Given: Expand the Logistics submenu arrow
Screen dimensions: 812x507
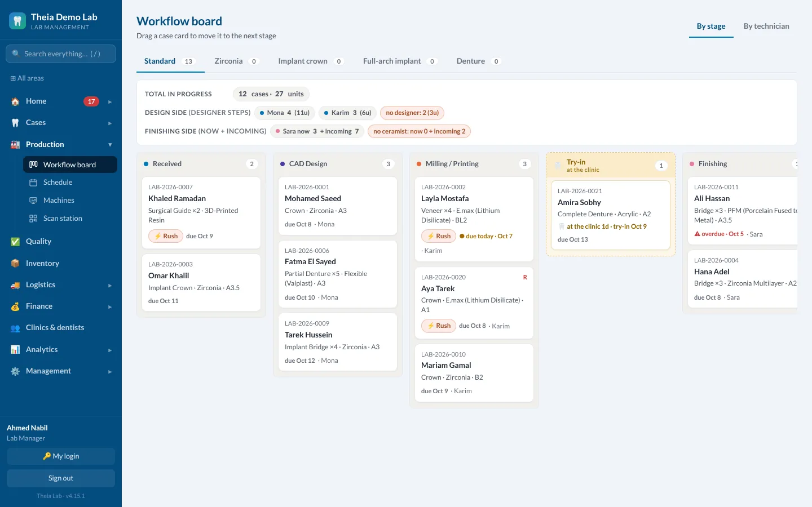Looking at the screenshot, I should [110, 286].
